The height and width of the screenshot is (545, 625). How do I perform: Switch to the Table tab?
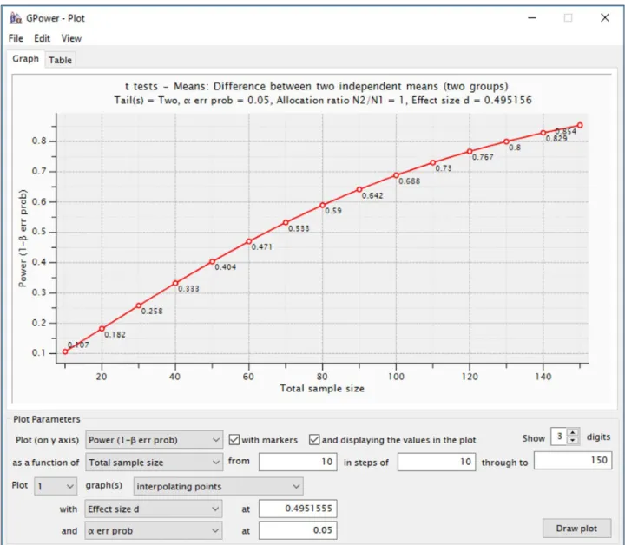60,60
